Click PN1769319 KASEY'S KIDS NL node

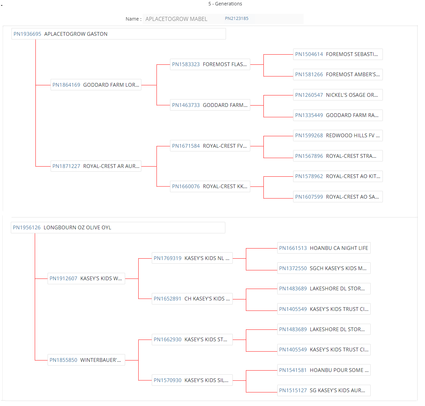(192, 258)
